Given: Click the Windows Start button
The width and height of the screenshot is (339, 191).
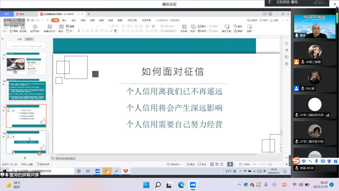Looking at the screenshot, I should pos(146,185).
